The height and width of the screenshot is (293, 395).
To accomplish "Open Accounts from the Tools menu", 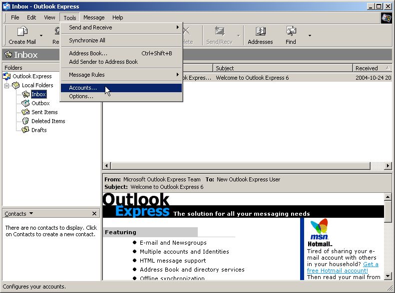I will tap(121, 88).
